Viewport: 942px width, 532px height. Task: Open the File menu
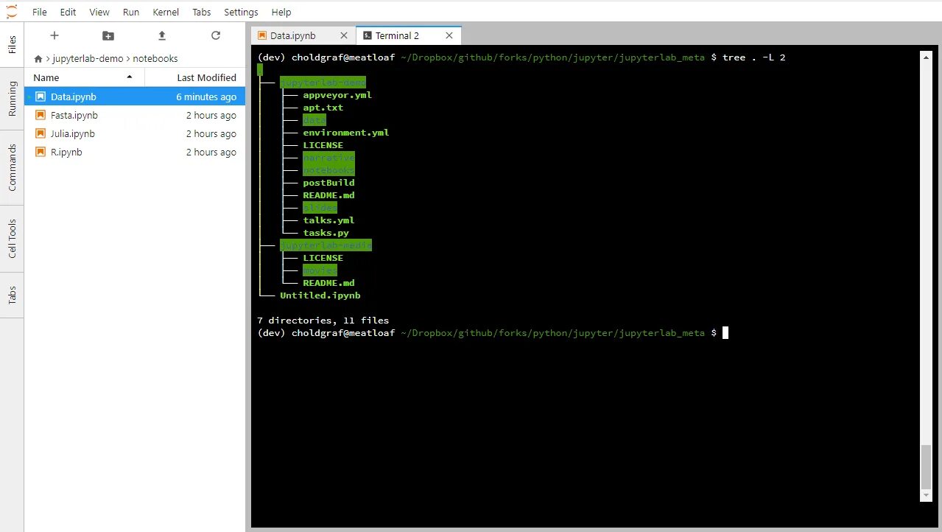[x=40, y=12]
